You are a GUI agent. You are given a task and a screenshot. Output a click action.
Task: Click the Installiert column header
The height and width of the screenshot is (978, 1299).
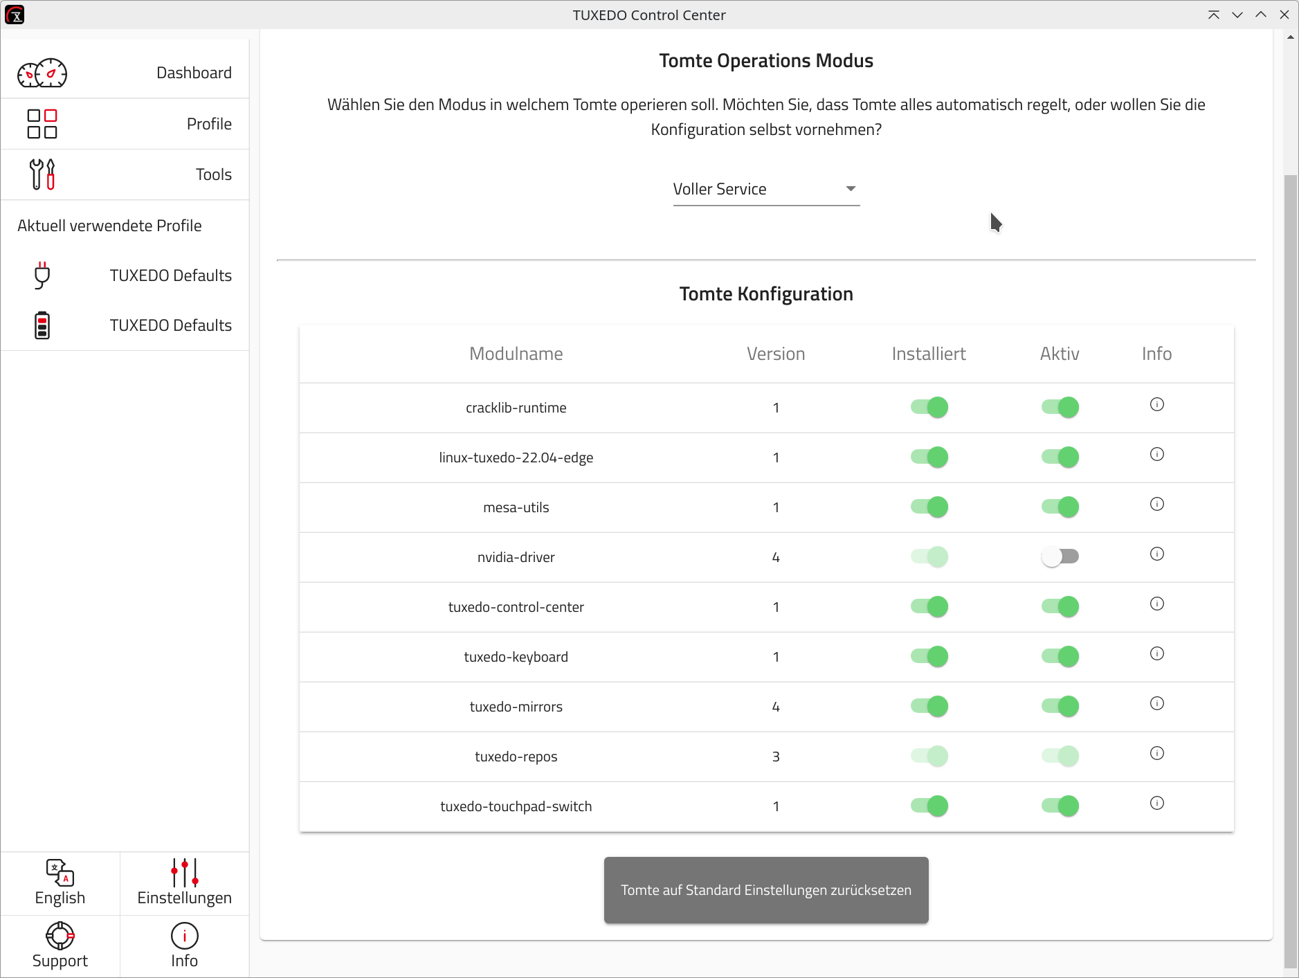pyautogui.click(x=929, y=354)
